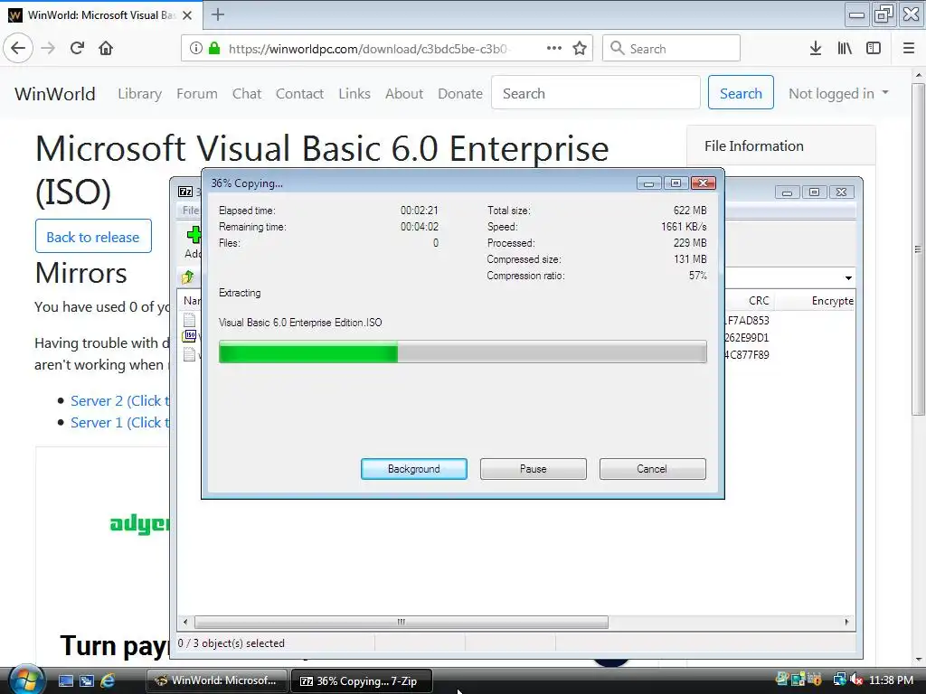Select the third document icon in 7-Zip list

tap(189, 354)
